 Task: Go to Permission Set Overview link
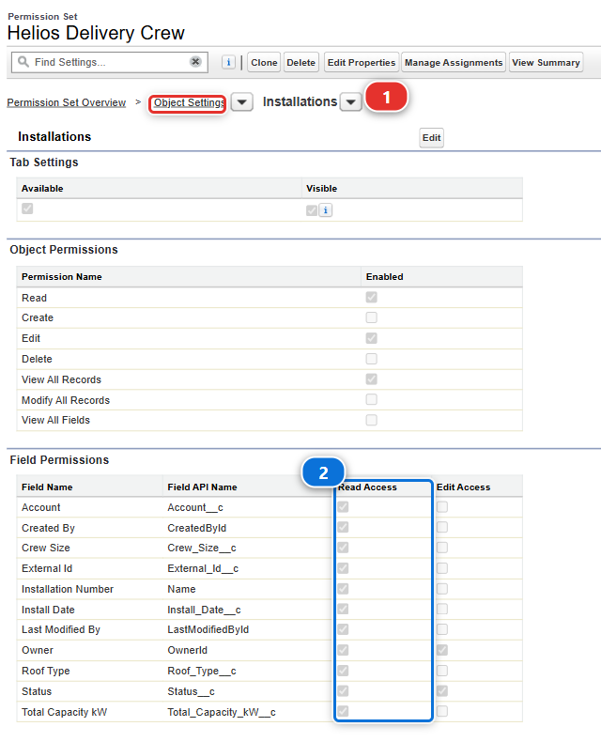click(x=67, y=102)
